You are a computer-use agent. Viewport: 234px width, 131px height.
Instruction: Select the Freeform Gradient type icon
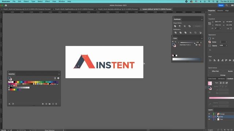[x=227, y=83]
